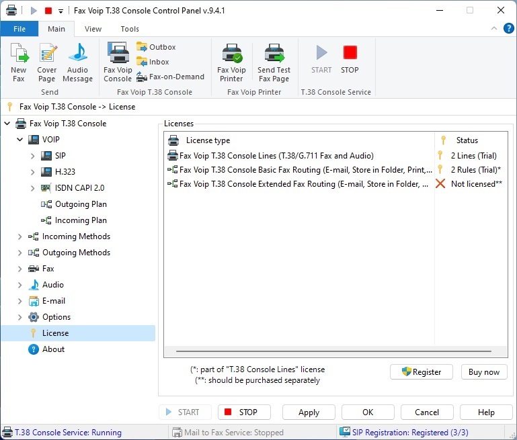This screenshot has height=440, width=517.
Task: Click the Buy now button
Action: pyautogui.click(x=484, y=372)
